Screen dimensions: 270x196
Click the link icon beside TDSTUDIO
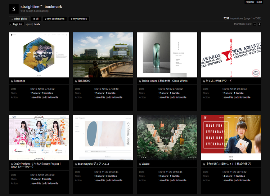tap(76, 81)
